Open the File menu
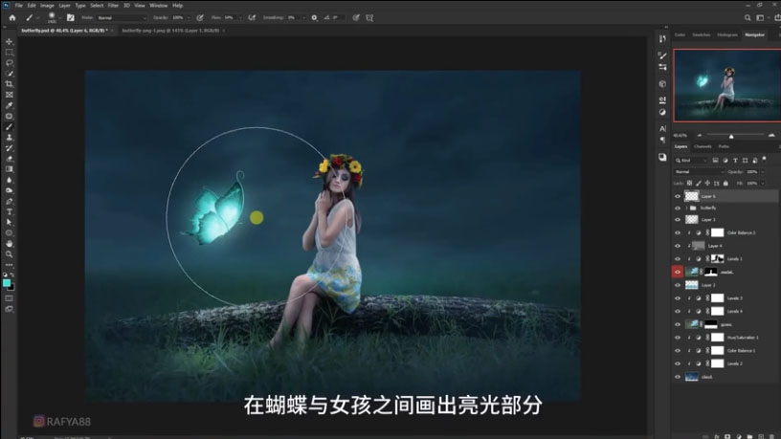Viewport: 781px width, 439px height. click(x=18, y=6)
